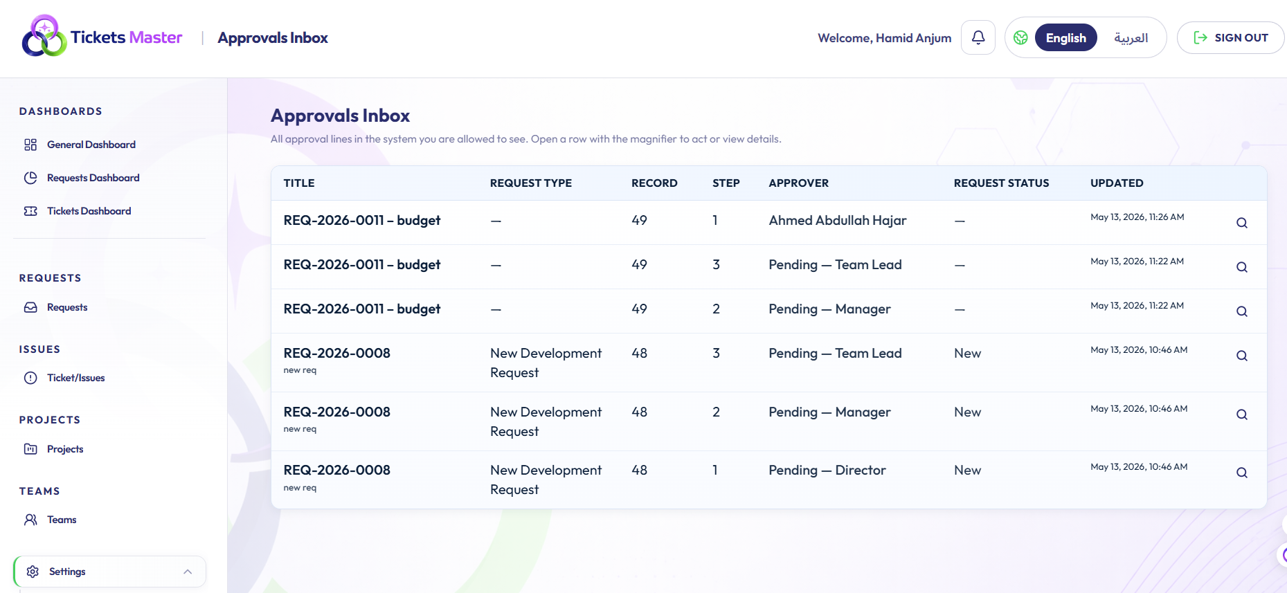The width and height of the screenshot is (1287, 593).
Task: Click the Tickets Dashboard ticket icon
Action: coord(30,211)
